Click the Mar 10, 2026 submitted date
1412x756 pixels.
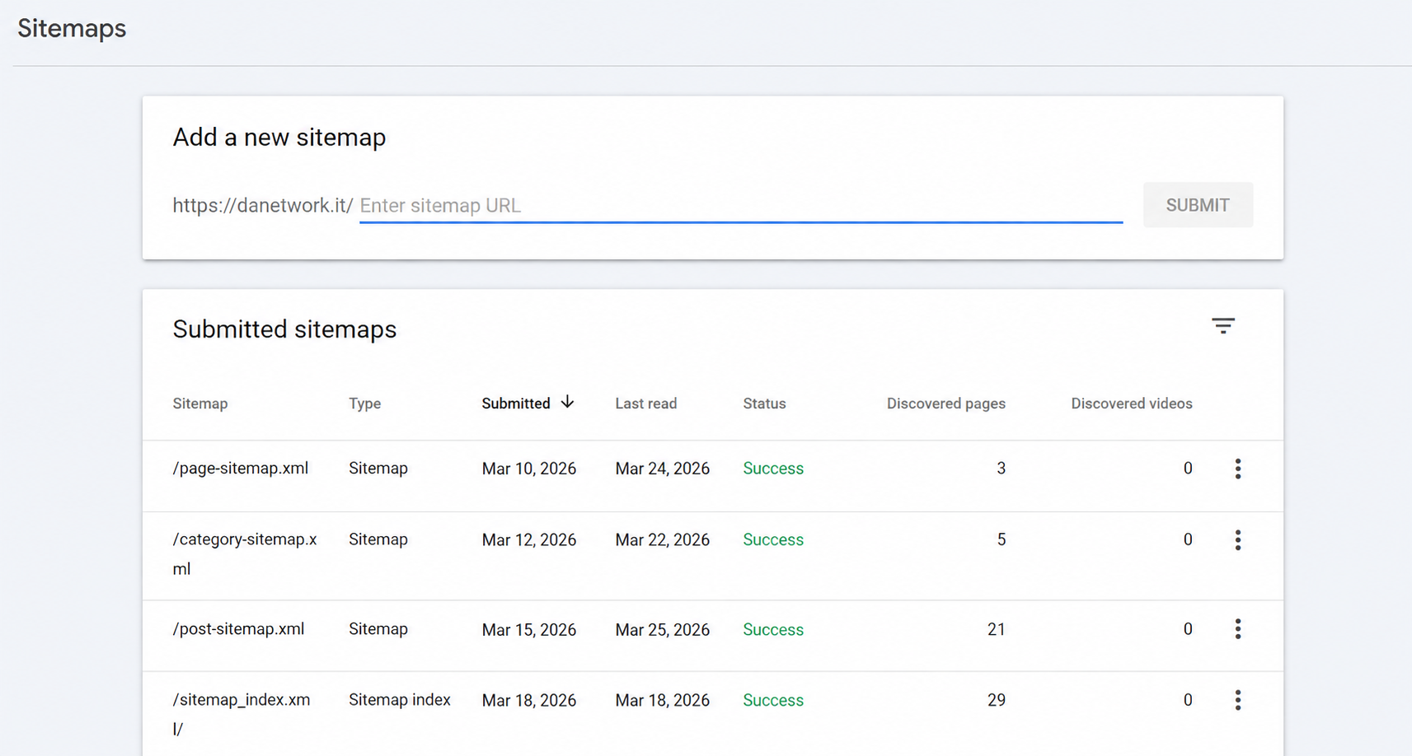tap(529, 469)
